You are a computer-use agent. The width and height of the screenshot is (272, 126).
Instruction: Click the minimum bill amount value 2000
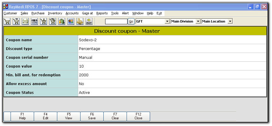point(172,75)
